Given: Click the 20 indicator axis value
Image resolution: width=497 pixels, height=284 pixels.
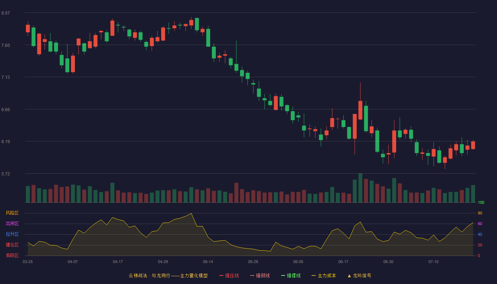Looking at the screenshot, I should pyautogui.click(x=480, y=245).
